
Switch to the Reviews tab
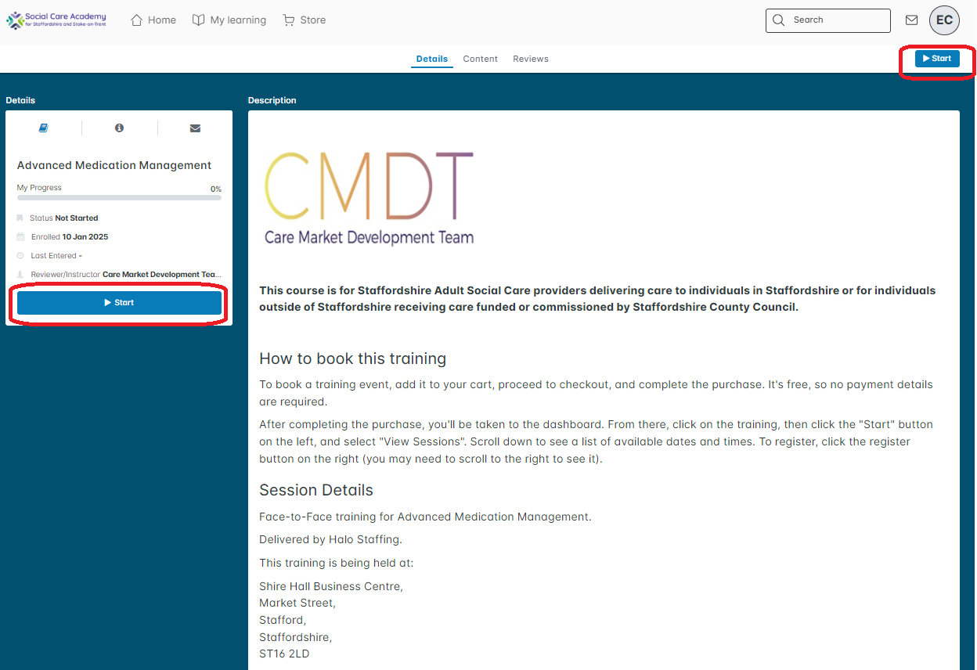[531, 59]
